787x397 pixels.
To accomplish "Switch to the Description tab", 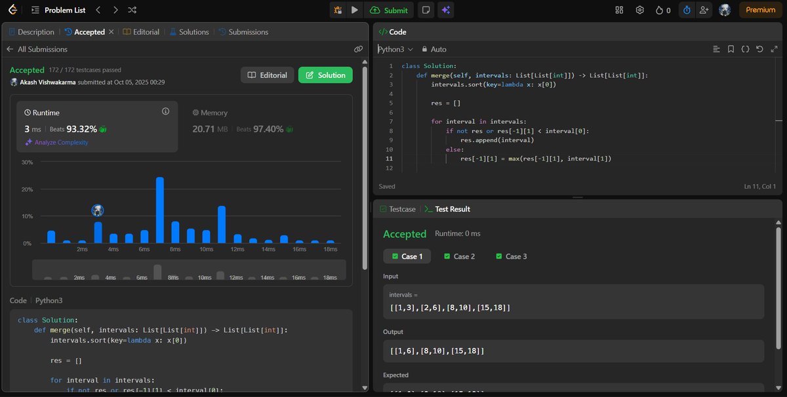I will coord(31,31).
